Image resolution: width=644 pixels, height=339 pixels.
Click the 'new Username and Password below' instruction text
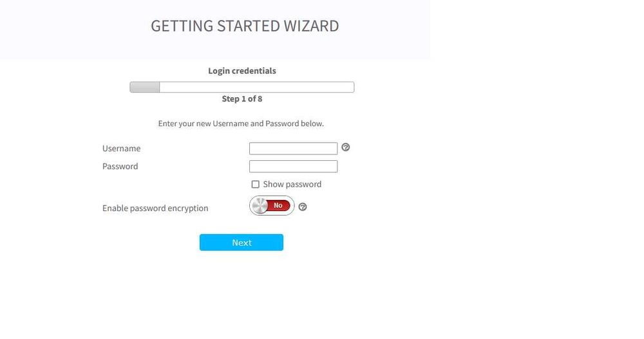(260, 124)
